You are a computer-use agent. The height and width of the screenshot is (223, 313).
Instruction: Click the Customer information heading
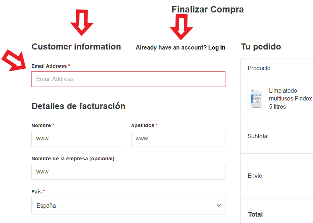click(x=76, y=47)
